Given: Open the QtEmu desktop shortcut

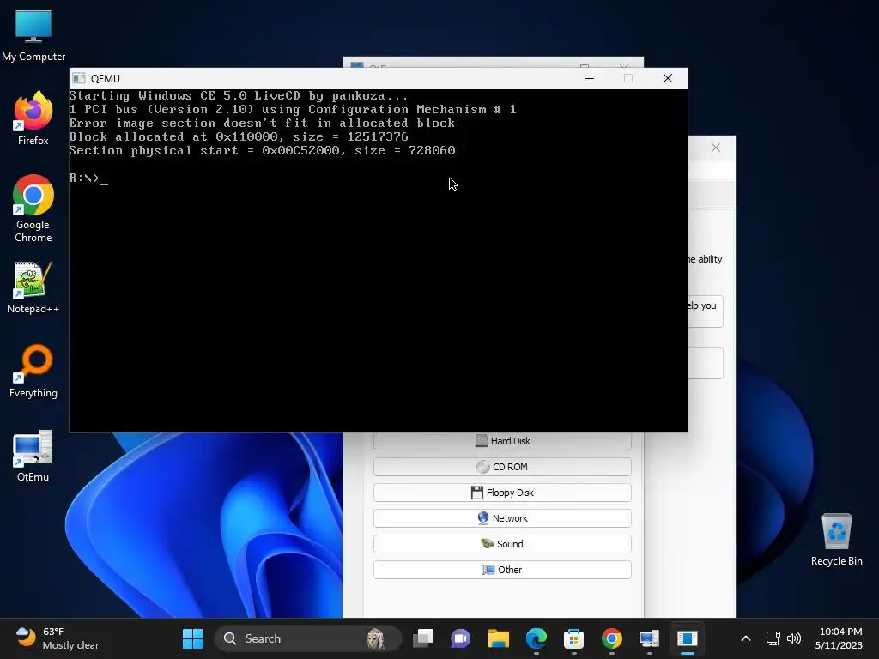Looking at the screenshot, I should (33, 456).
